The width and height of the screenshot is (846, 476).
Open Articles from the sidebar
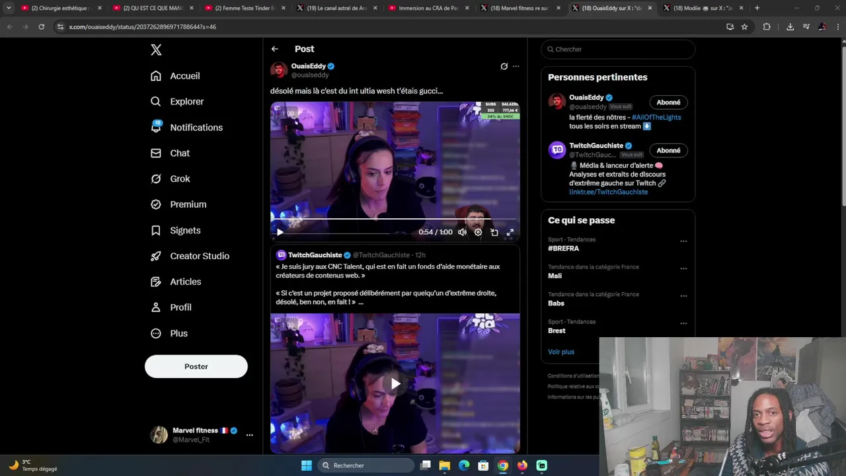click(176, 282)
